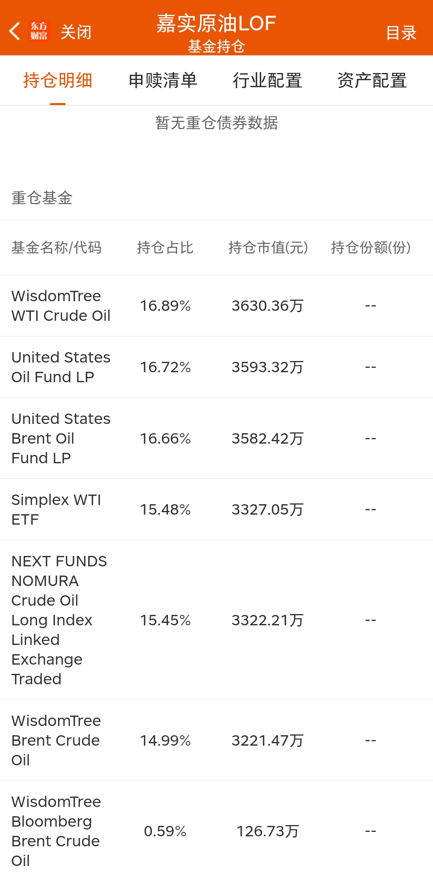This screenshot has height=874, width=433.
Task: Open WisdomTree WTI Crude Oil holding
Action: pyautogui.click(x=216, y=306)
